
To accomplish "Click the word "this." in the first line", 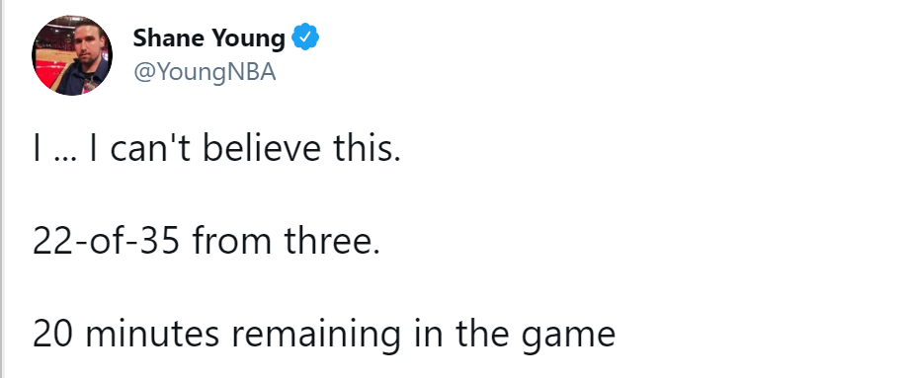I will tap(367, 148).
